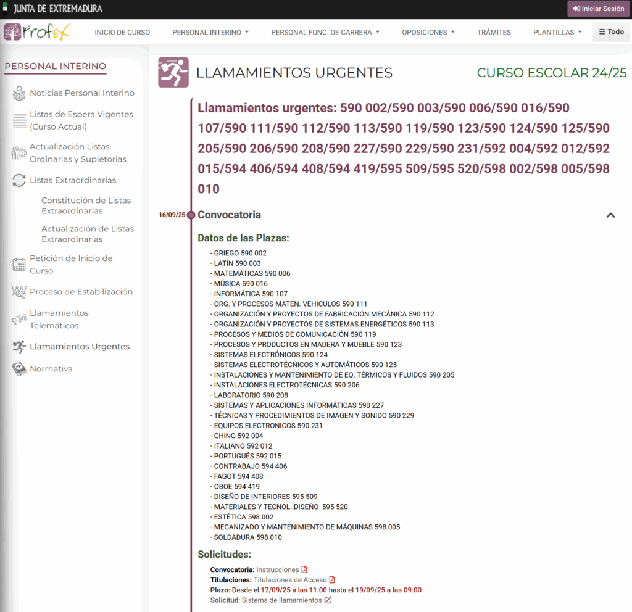Click the Llamamientos Telemáticos megaphone icon
Viewport: 632px width, 612px height.
tap(19, 319)
